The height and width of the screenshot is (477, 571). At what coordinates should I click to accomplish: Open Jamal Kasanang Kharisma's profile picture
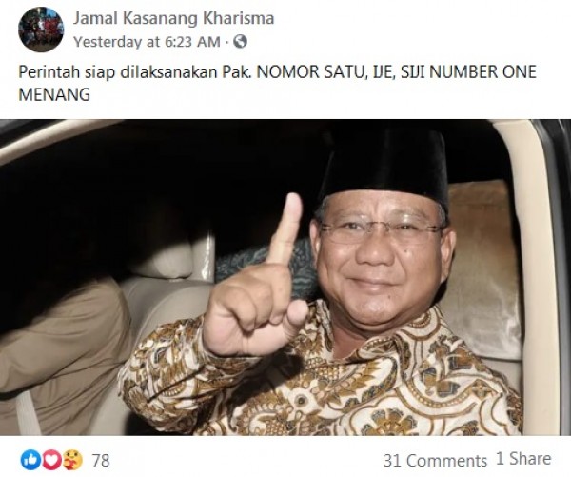click(41, 30)
